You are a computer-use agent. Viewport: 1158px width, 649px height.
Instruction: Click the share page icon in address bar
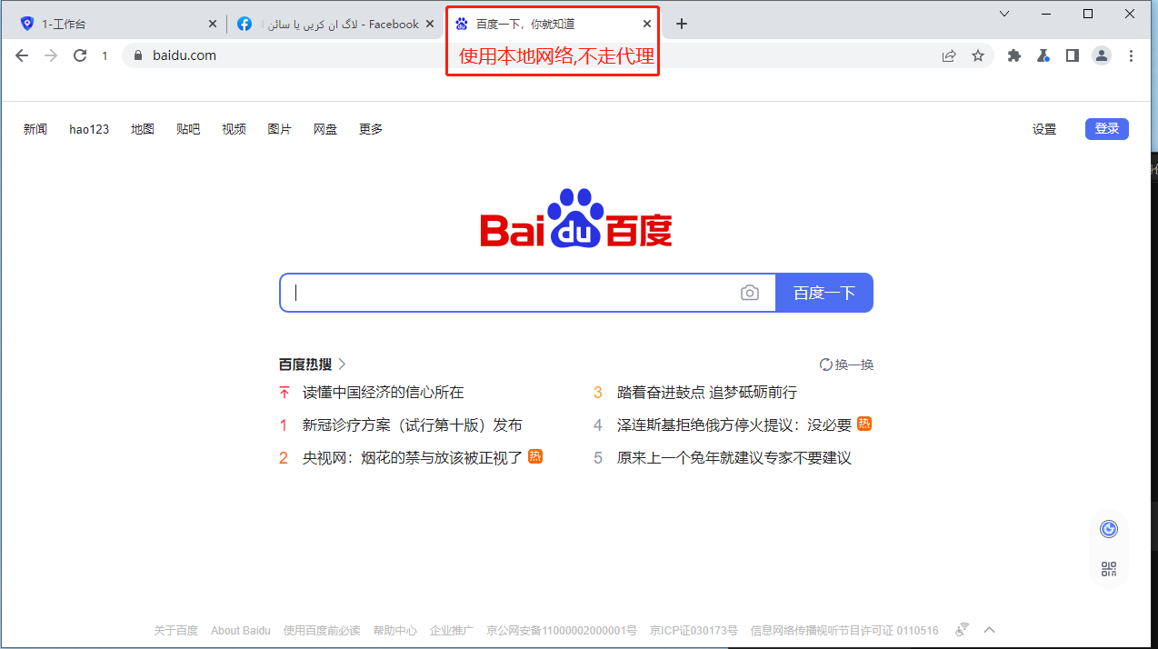pyautogui.click(x=949, y=55)
